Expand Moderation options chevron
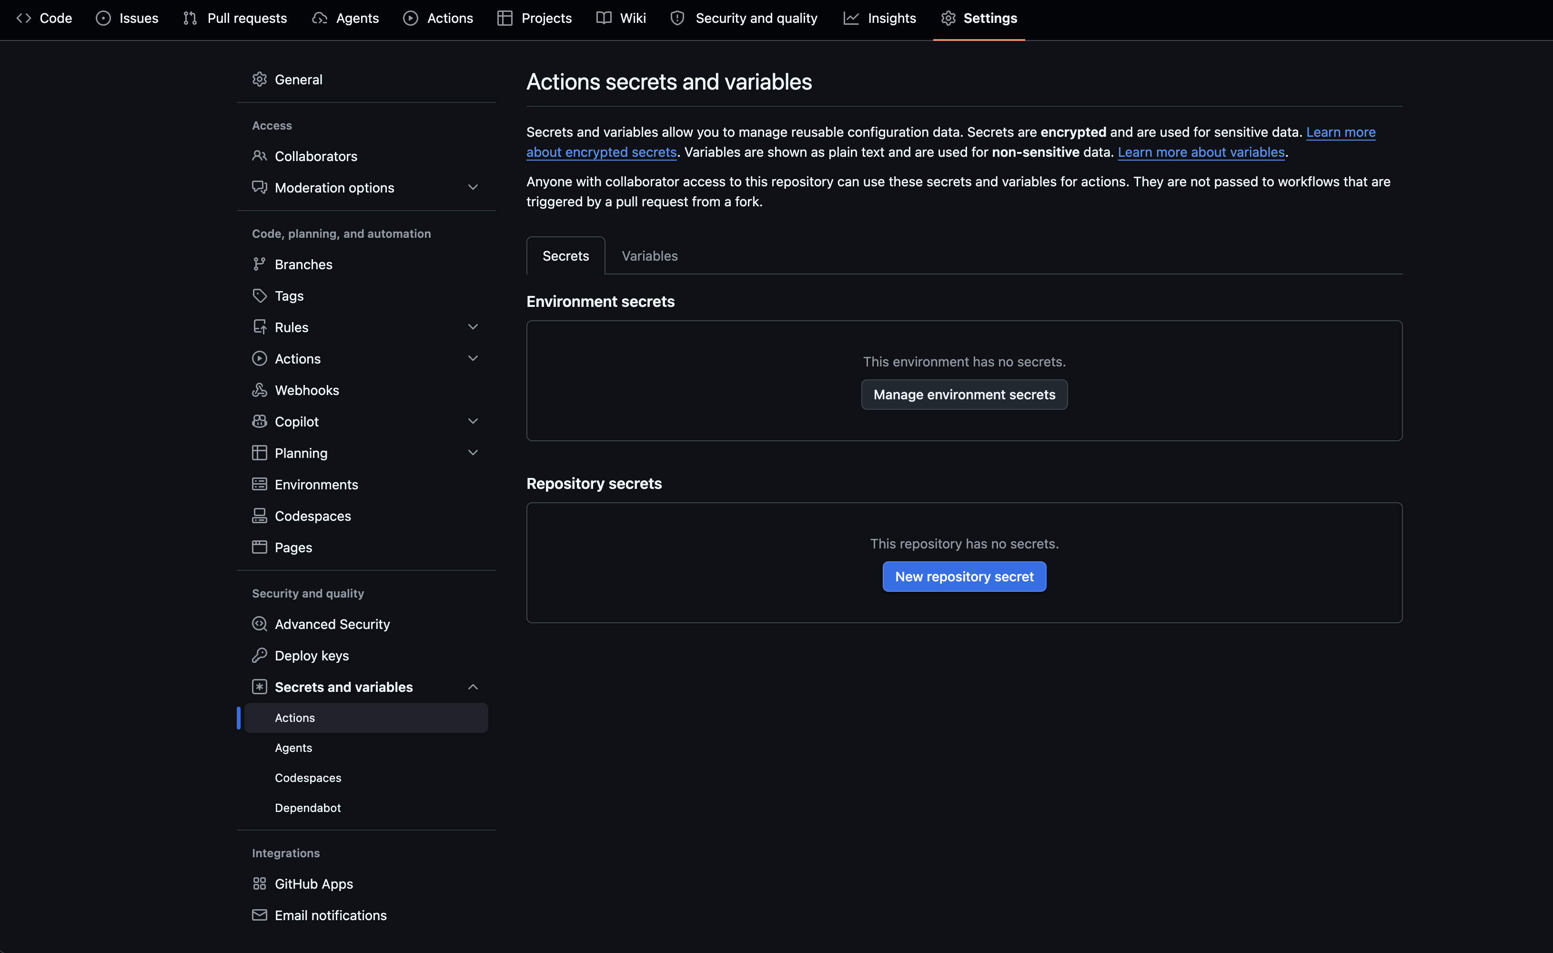This screenshot has height=953, width=1553. pyautogui.click(x=473, y=187)
